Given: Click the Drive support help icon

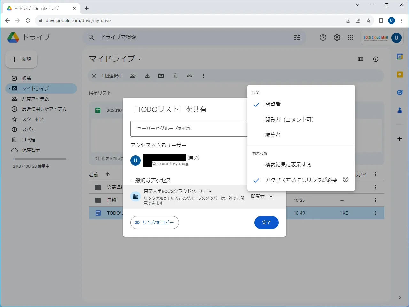Looking at the screenshot, I should [323, 37].
